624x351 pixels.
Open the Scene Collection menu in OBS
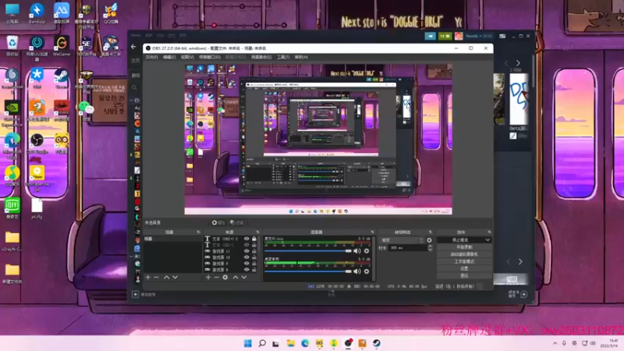261,57
